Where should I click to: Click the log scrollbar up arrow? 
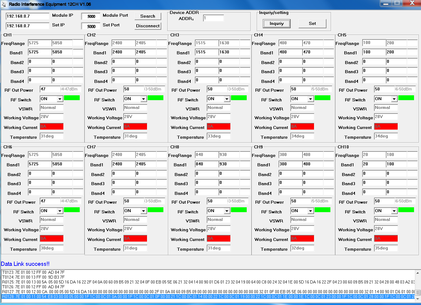[x=418, y=273]
